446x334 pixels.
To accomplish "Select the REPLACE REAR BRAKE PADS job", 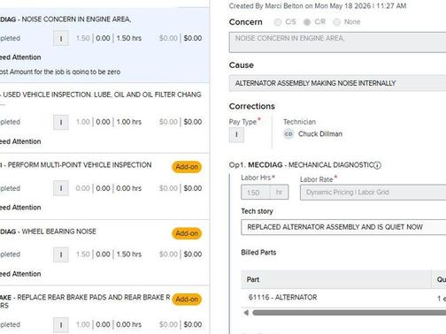I will tap(104, 310).
